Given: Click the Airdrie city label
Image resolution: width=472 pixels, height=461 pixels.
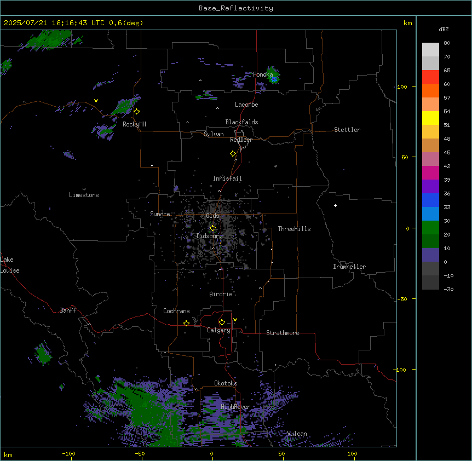Looking at the screenshot, I should [x=221, y=294].
